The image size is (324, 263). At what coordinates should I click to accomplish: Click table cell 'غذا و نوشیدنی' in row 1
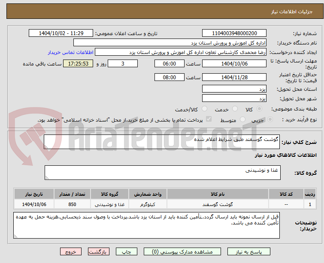109,204
